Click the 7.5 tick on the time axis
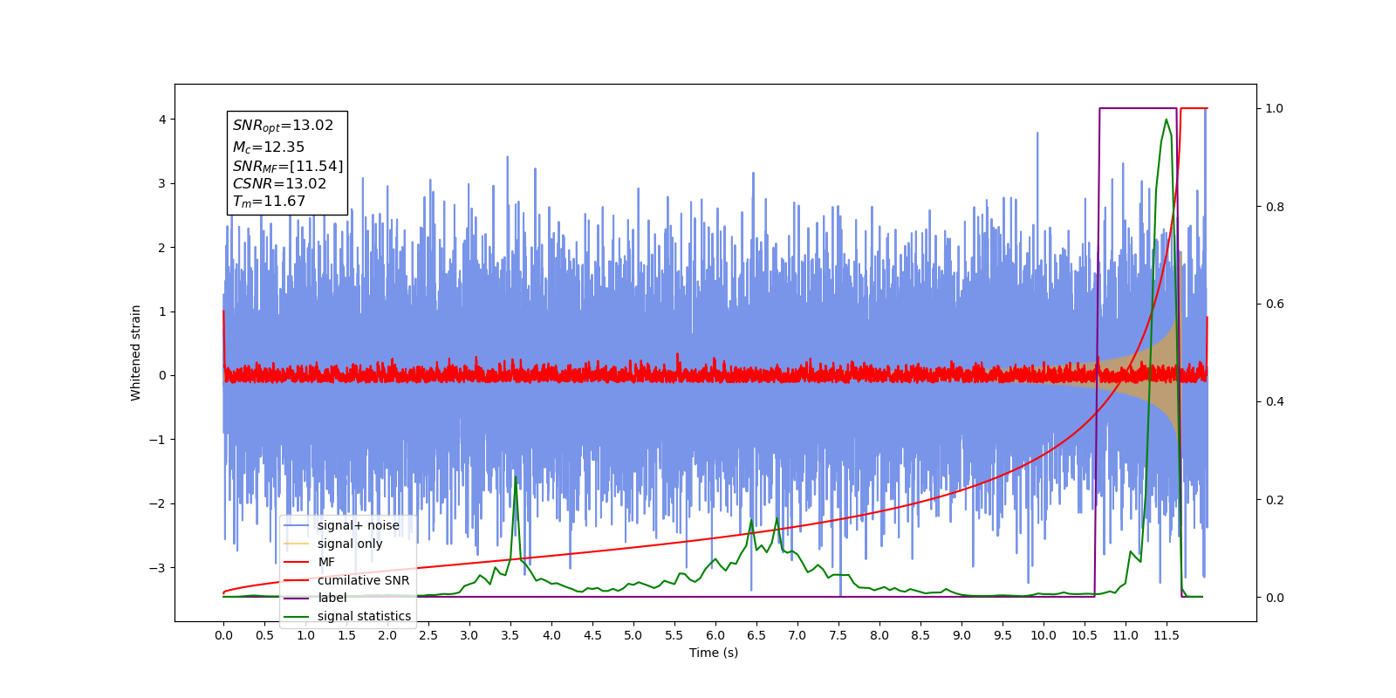Image resolution: width=1396 pixels, height=698 pixels. (x=838, y=635)
